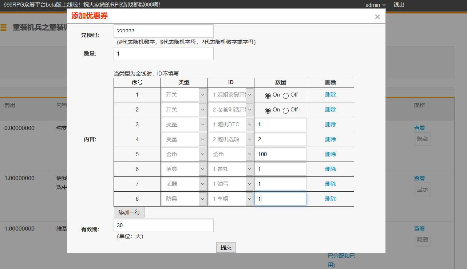Open ID dropdown 2 老爸训话开关

click(x=231, y=110)
